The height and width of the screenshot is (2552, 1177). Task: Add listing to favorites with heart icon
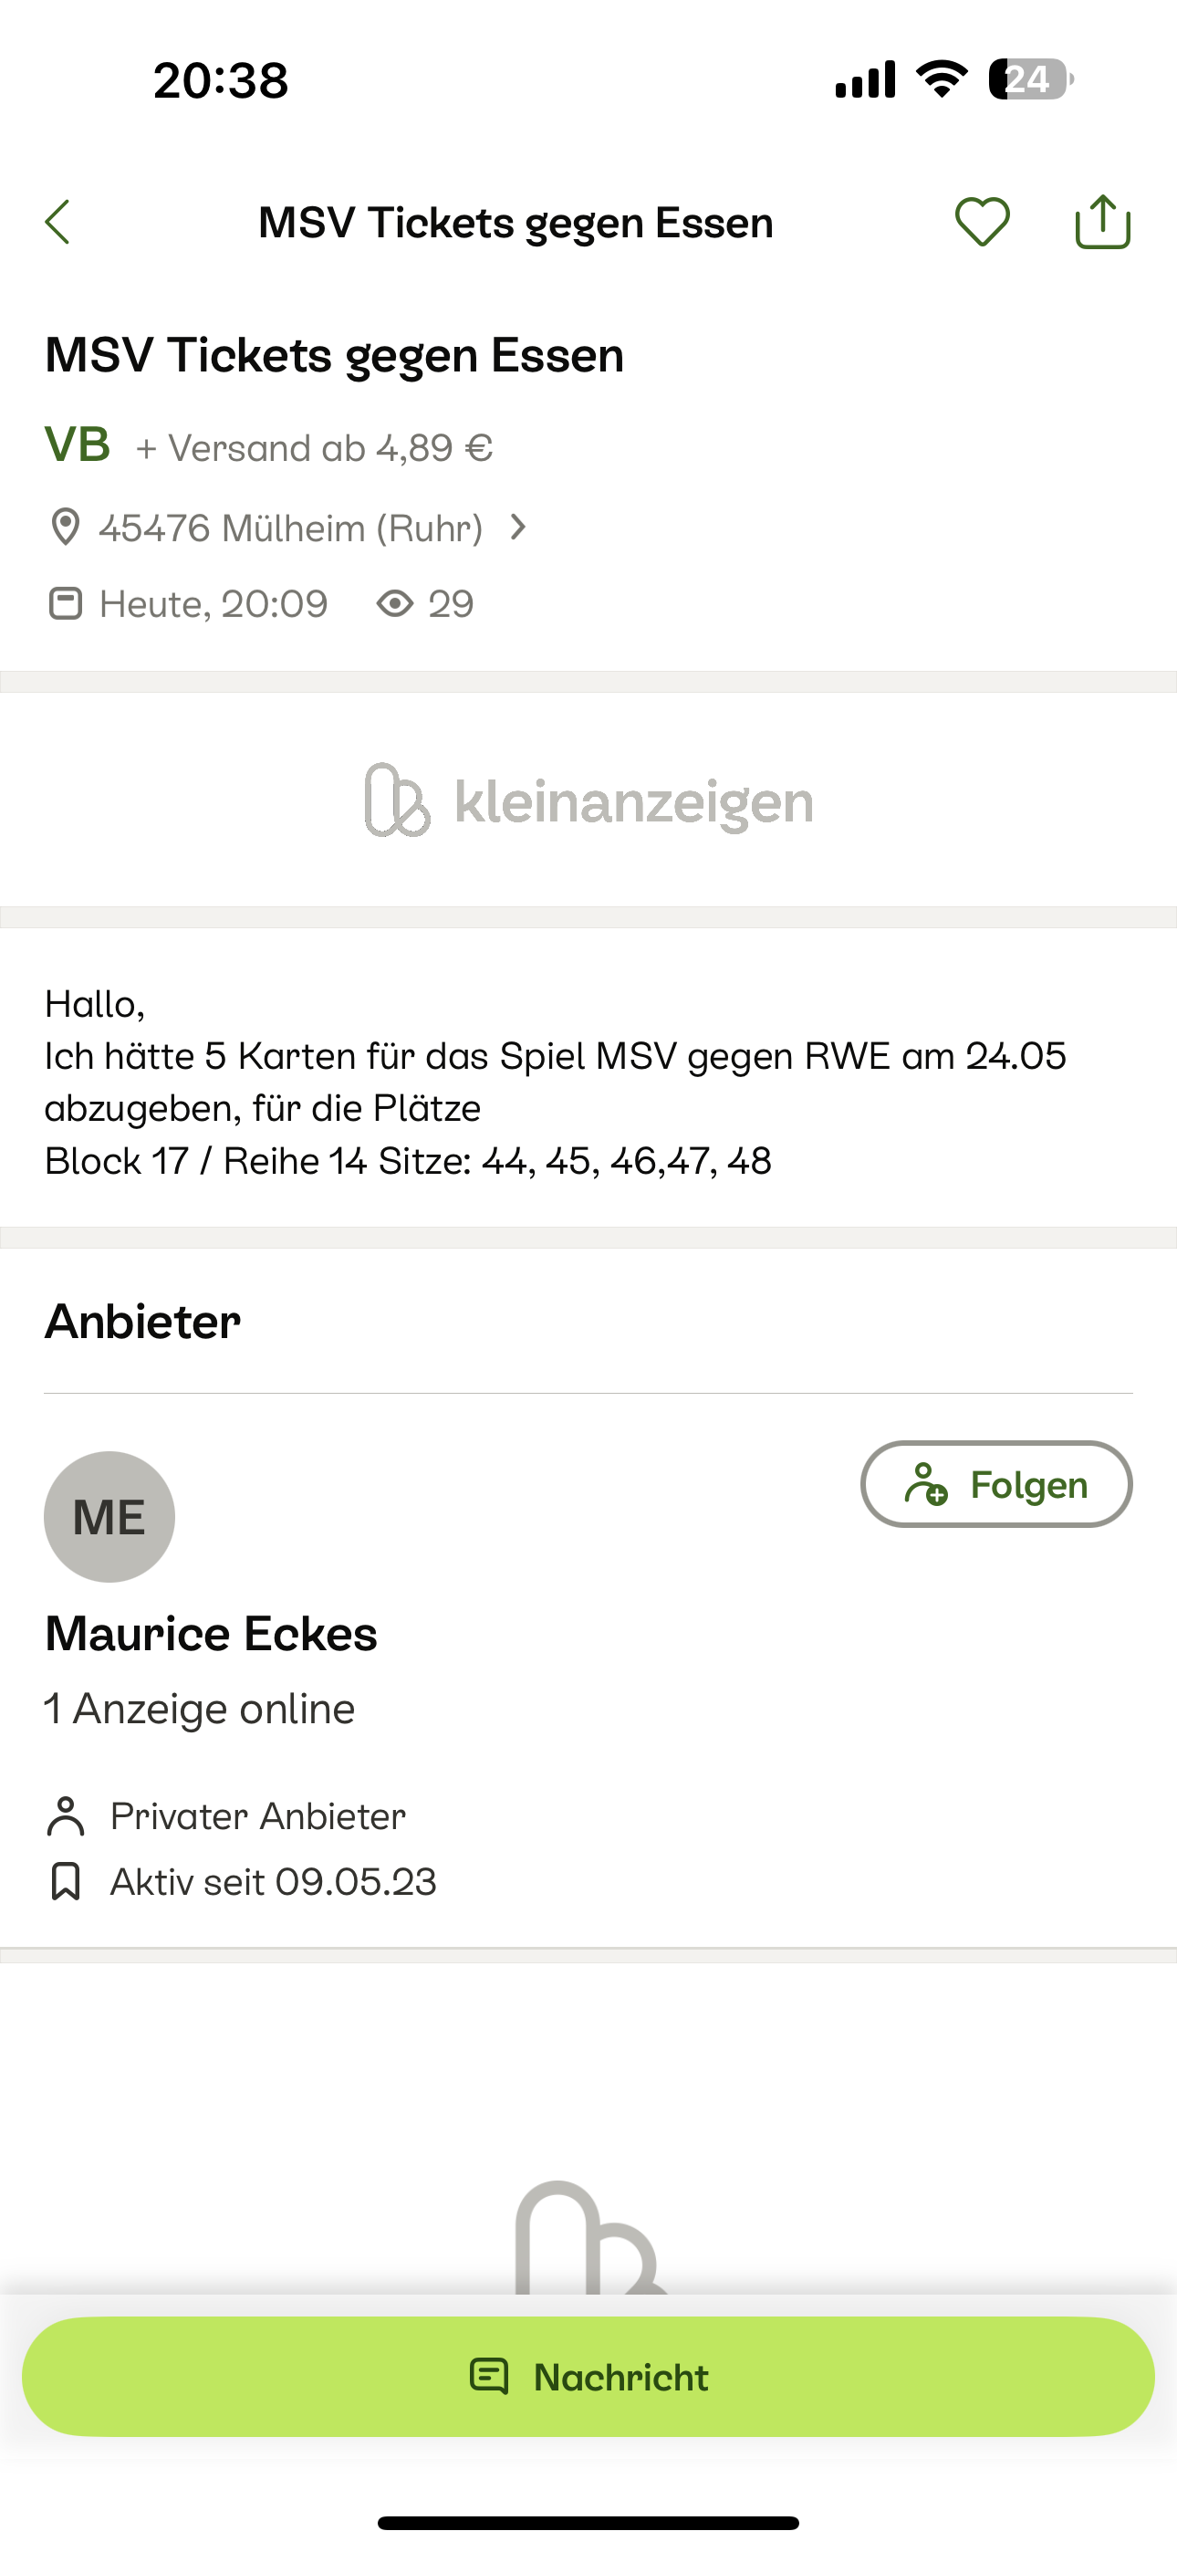982,222
